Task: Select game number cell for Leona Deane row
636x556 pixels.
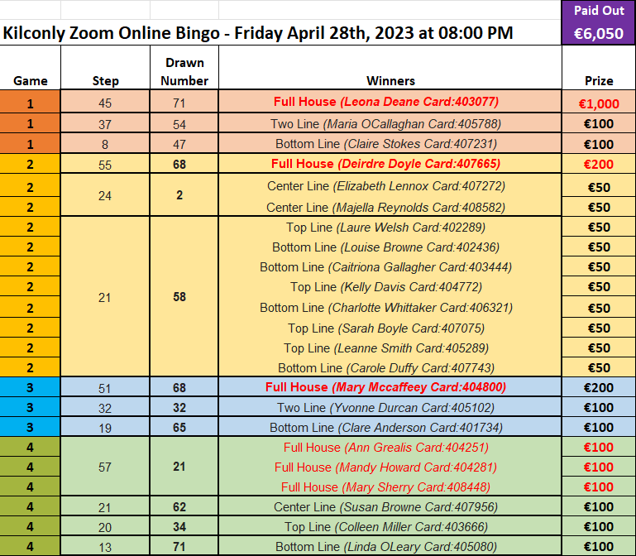Action: (30, 102)
